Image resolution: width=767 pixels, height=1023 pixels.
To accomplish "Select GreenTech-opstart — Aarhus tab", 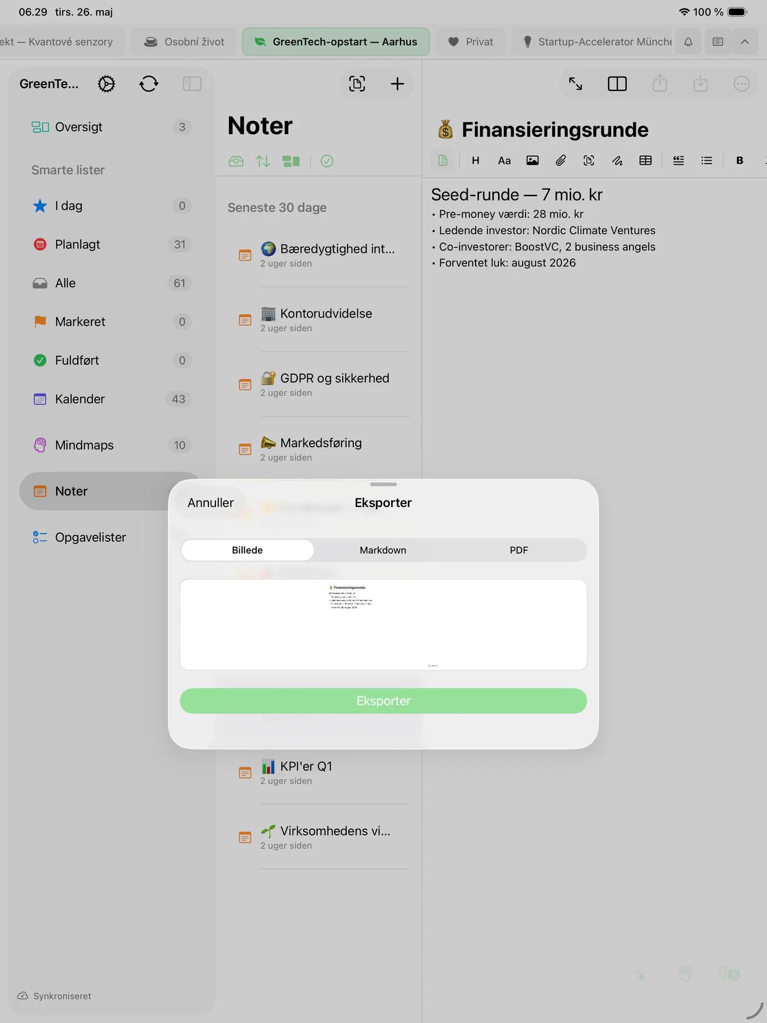I will coord(336,42).
